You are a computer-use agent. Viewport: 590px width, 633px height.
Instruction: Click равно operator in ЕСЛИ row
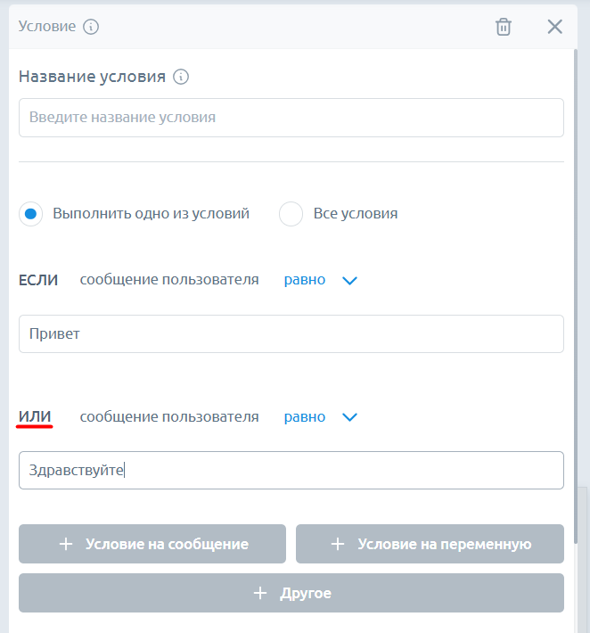(x=305, y=280)
